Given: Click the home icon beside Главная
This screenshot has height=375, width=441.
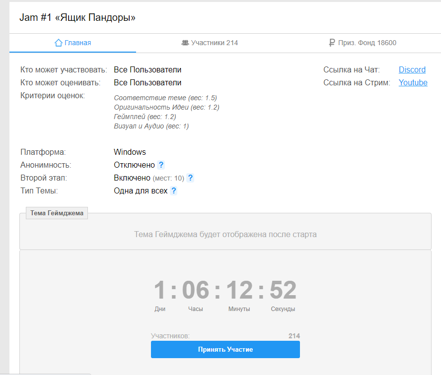Looking at the screenshot, I should point(59,43).
